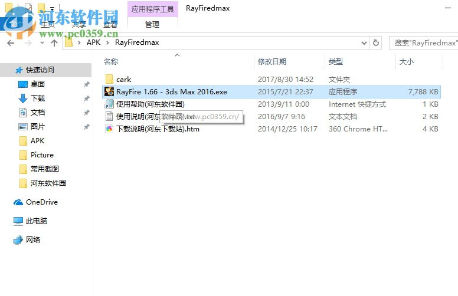Open the 应用程序工具 ribbon tab

coord(153,9)
